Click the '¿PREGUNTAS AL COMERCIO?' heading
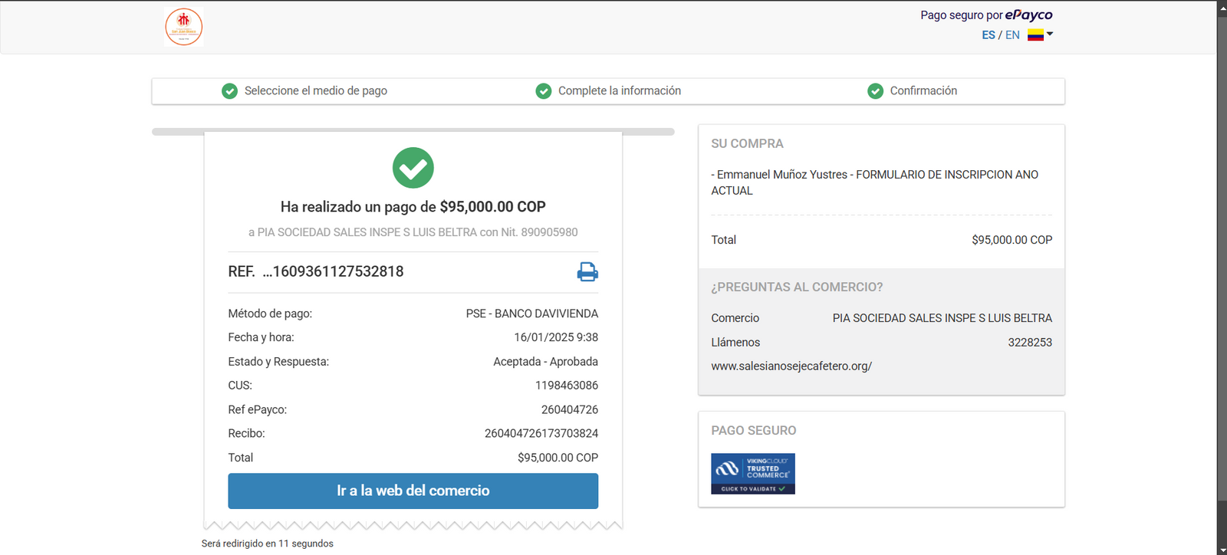The image size is (1227, 555). (797, 287)
